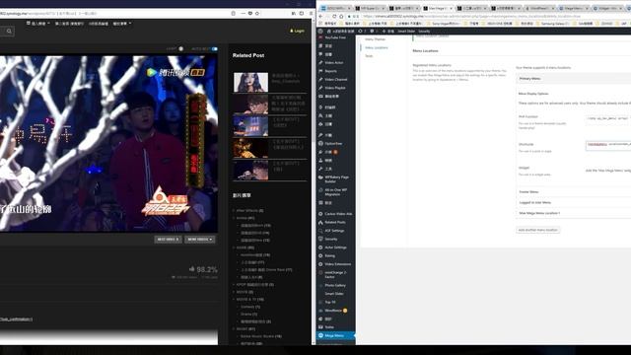Open Reports in admin sidebar
The width and height of the screenshot is (631, 355).
click(x=330, y=71)
